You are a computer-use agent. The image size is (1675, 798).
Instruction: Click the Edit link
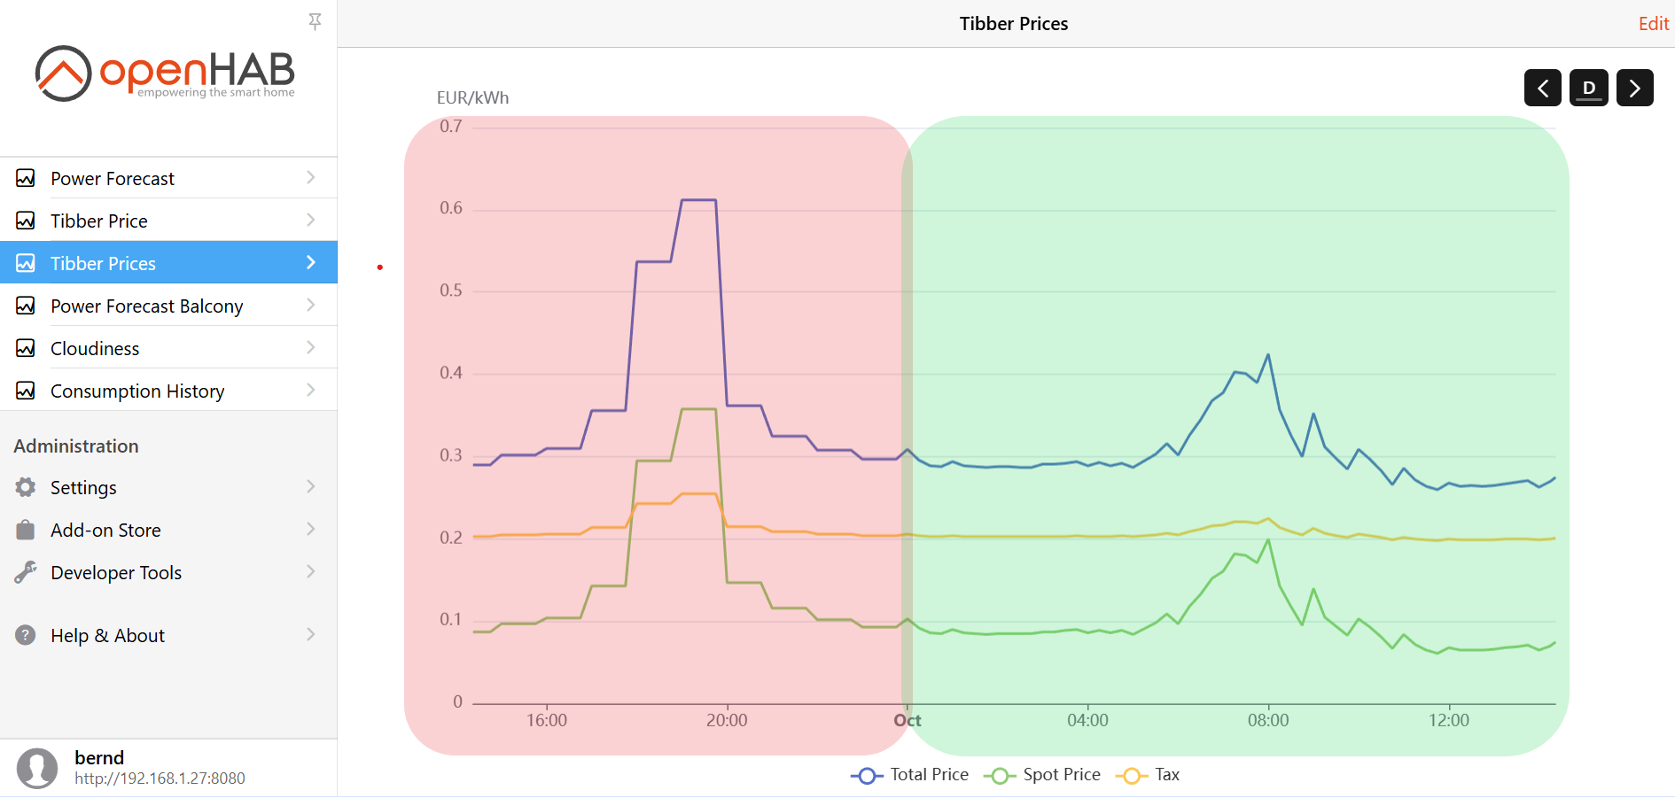click(1653, 24)
